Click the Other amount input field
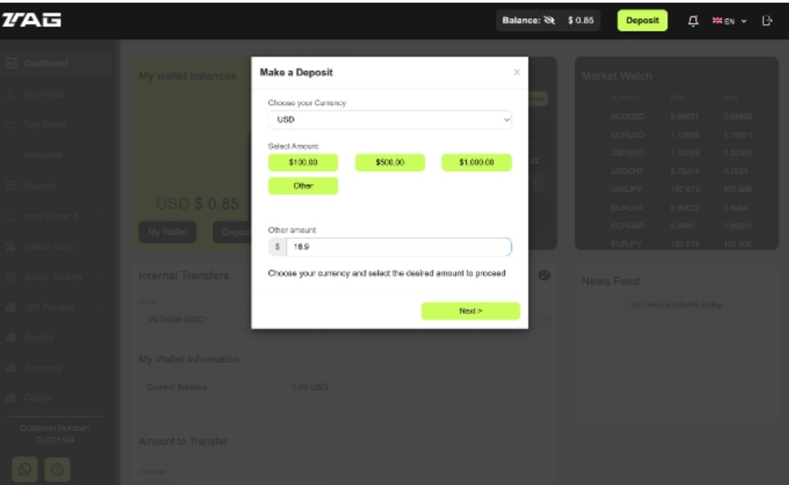Viewport: 789px width, 485px height. (399, 246)
